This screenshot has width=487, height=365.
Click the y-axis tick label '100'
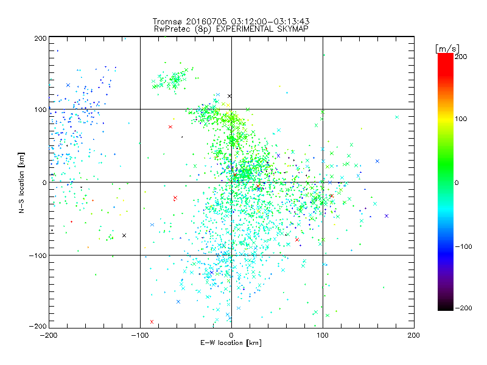click(40, 110)
